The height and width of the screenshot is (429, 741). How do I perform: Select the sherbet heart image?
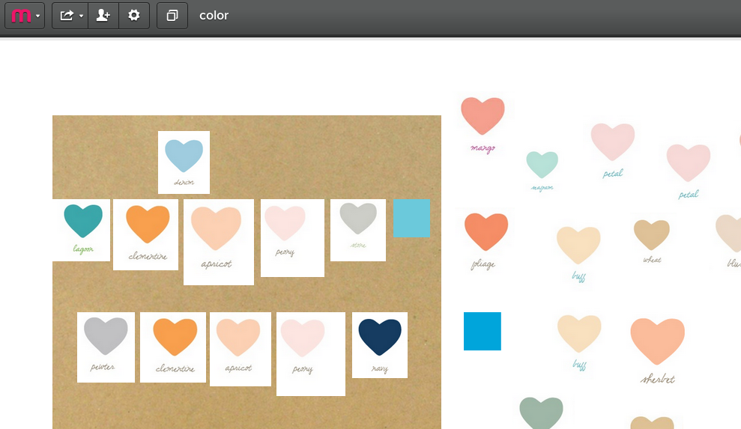657,349
